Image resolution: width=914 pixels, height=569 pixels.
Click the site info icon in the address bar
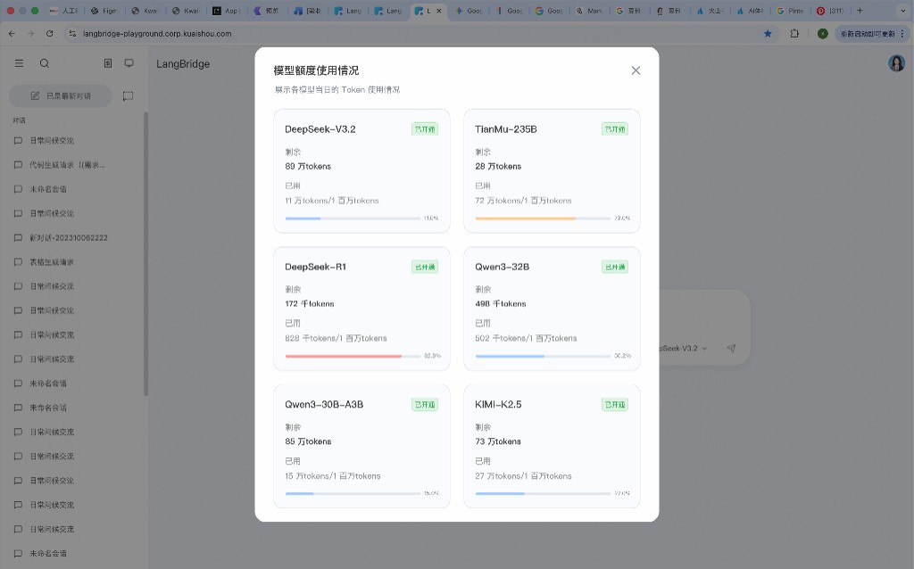pyautogui.click(x=72, y=34)
